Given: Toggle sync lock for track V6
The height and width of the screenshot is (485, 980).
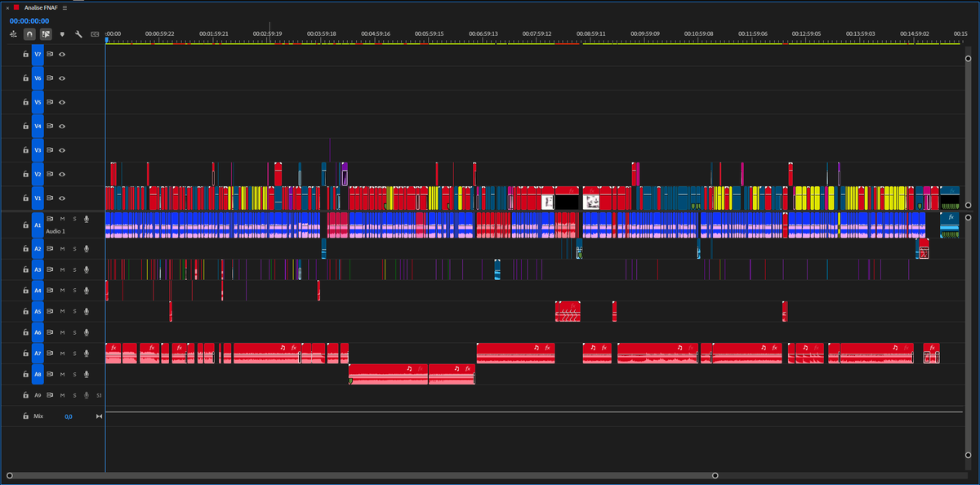Looking at the screenshot, I should click(x=50, y=78).
